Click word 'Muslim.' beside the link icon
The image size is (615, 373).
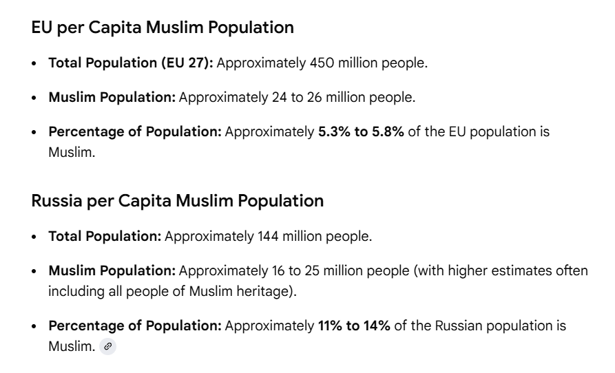(x=72, y=347)
